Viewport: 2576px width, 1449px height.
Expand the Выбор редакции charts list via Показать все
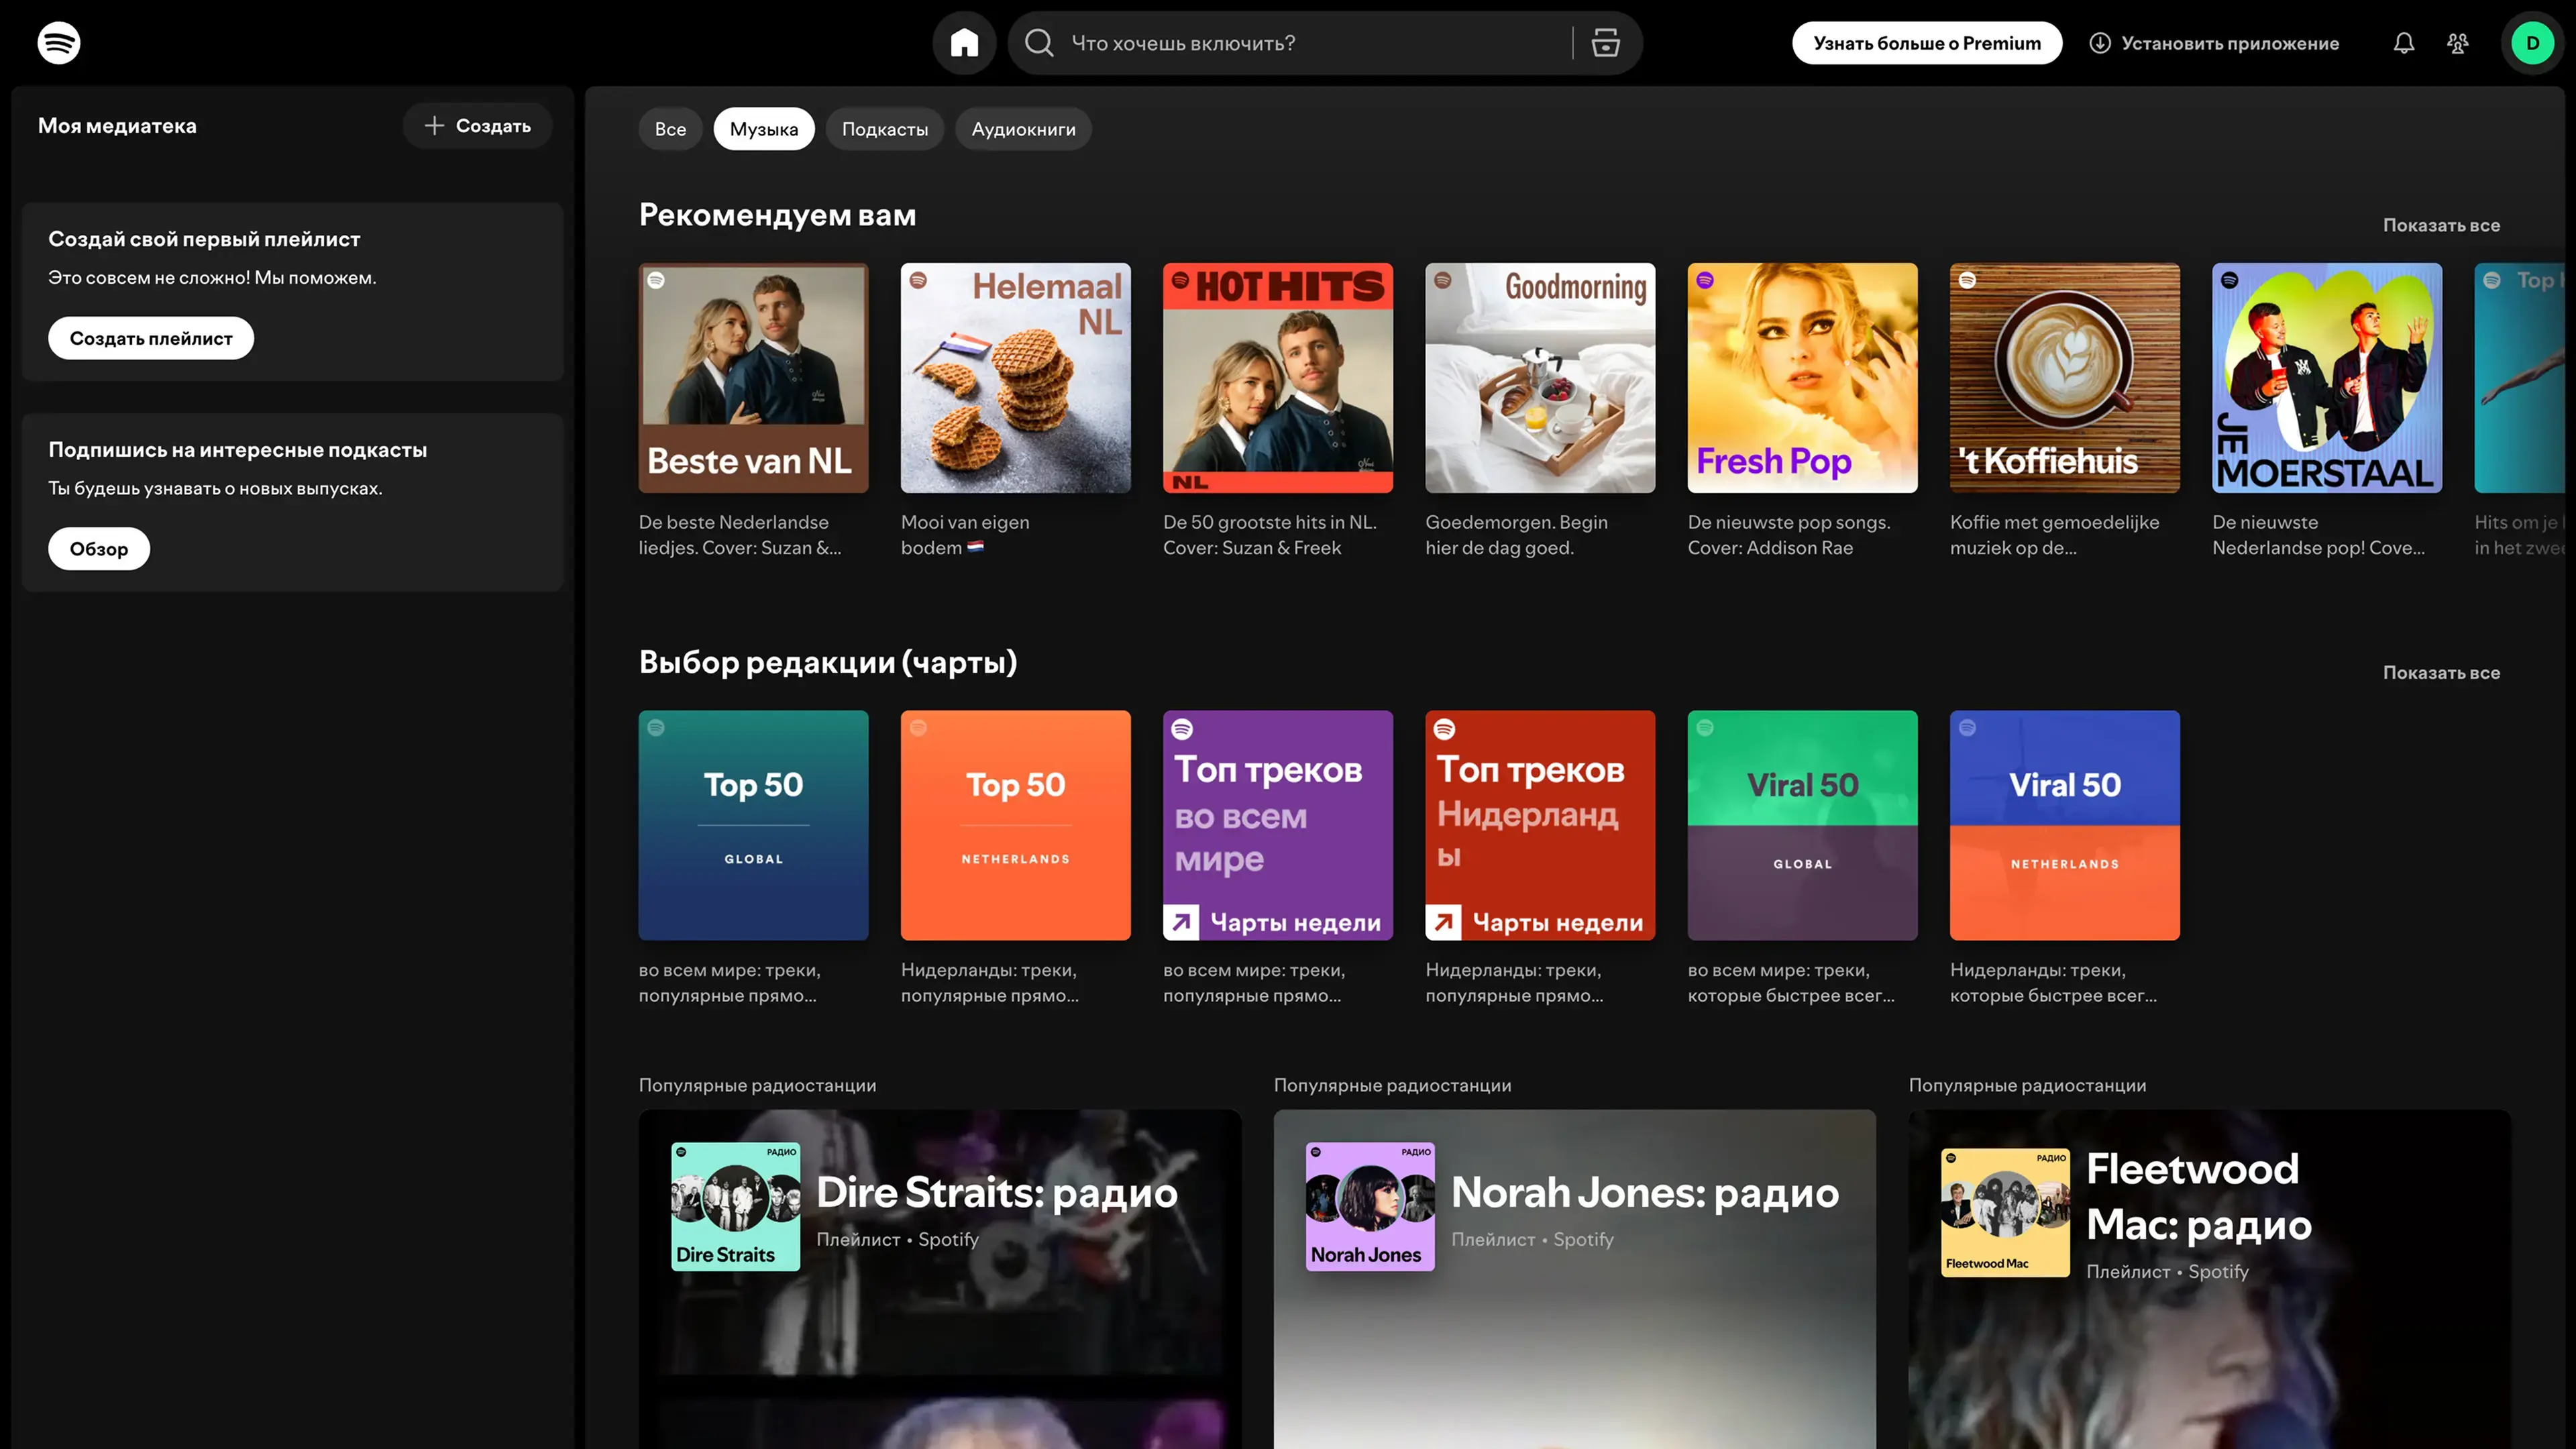2440,673
